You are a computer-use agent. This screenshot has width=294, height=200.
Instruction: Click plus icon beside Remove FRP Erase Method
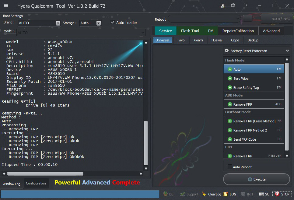point(230,121)
